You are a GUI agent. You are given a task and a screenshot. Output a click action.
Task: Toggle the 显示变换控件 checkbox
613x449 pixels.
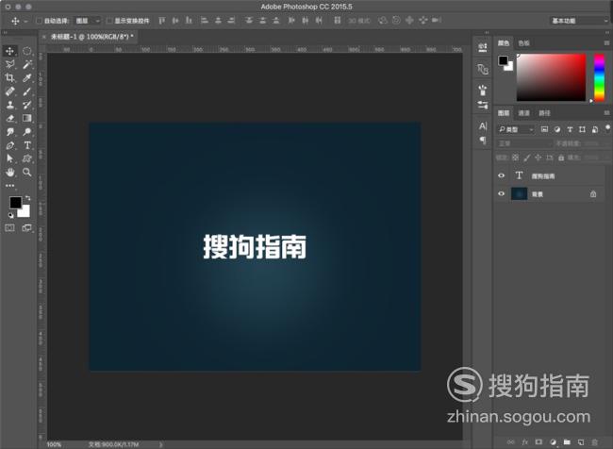[x=109, y=21]
